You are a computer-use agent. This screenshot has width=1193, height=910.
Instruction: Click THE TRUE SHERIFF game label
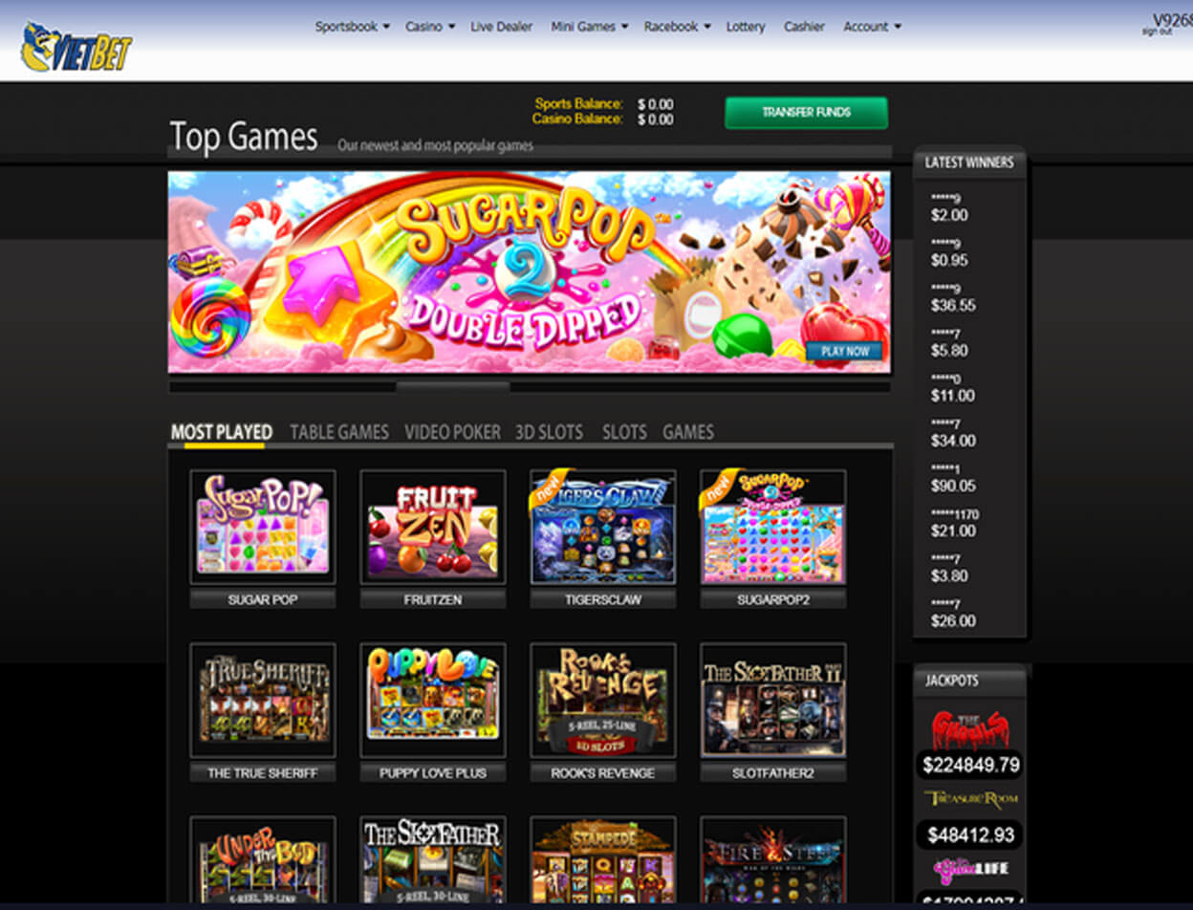(263, 772)
